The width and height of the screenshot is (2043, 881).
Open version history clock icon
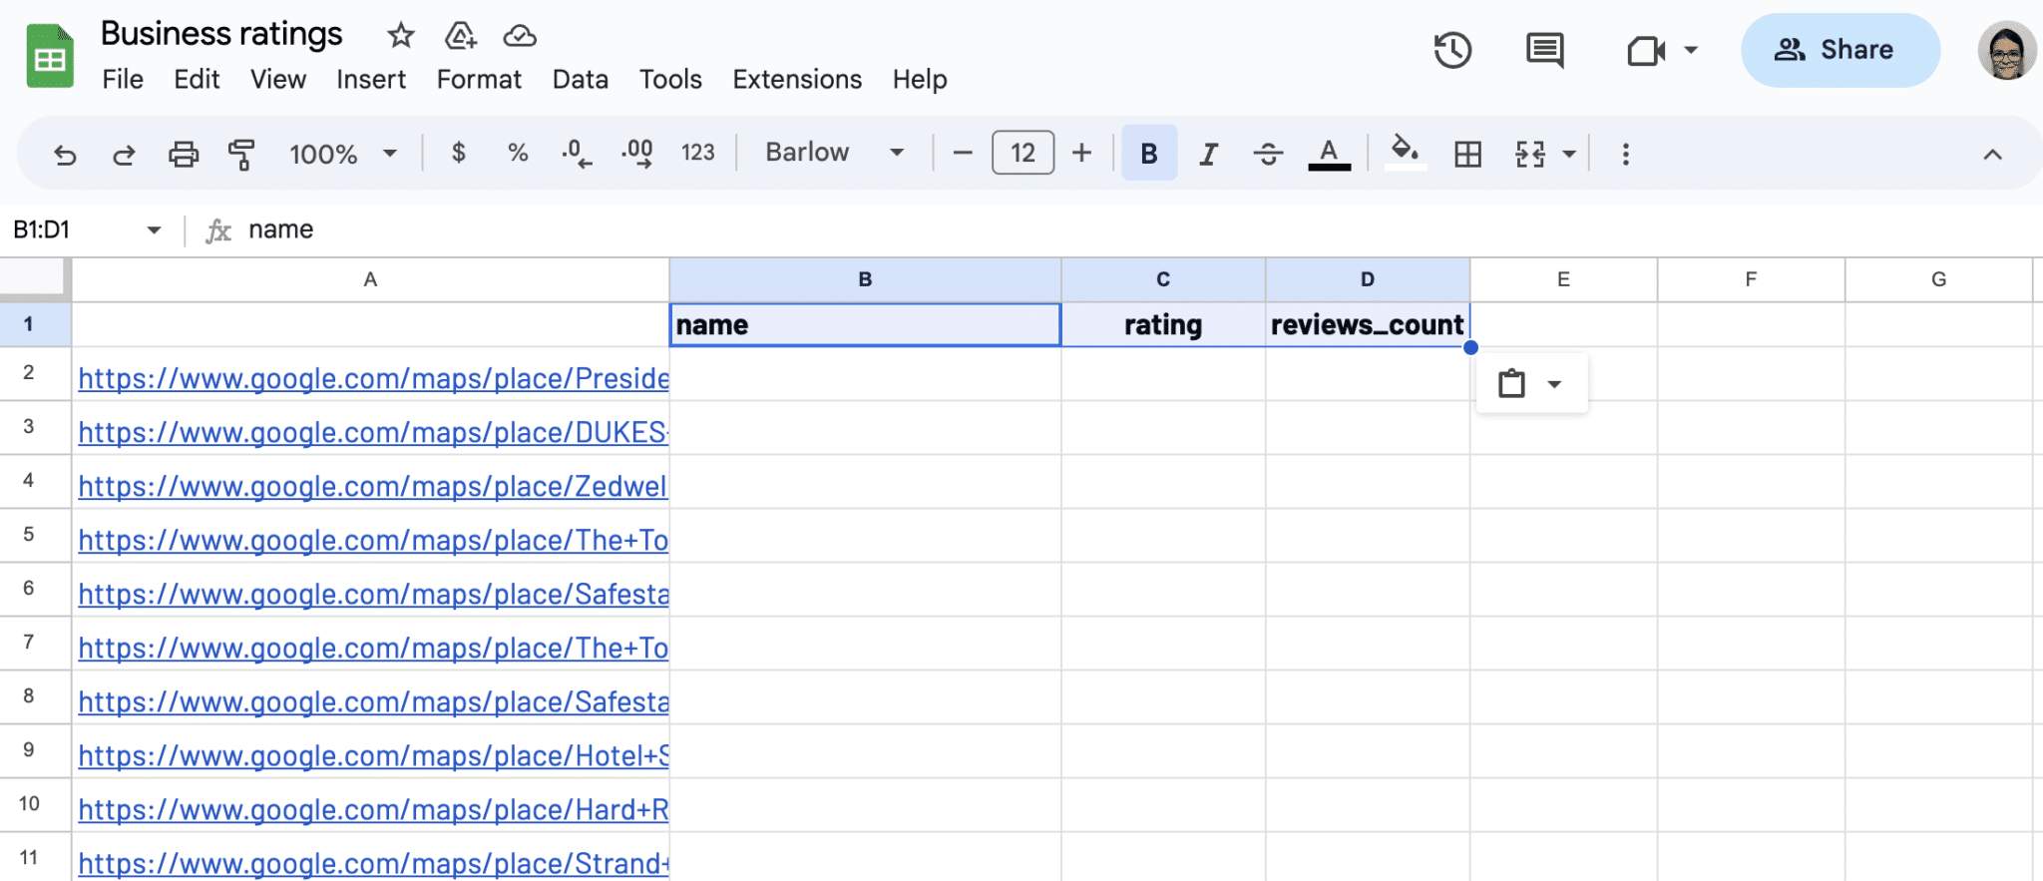pos(1452,50)
